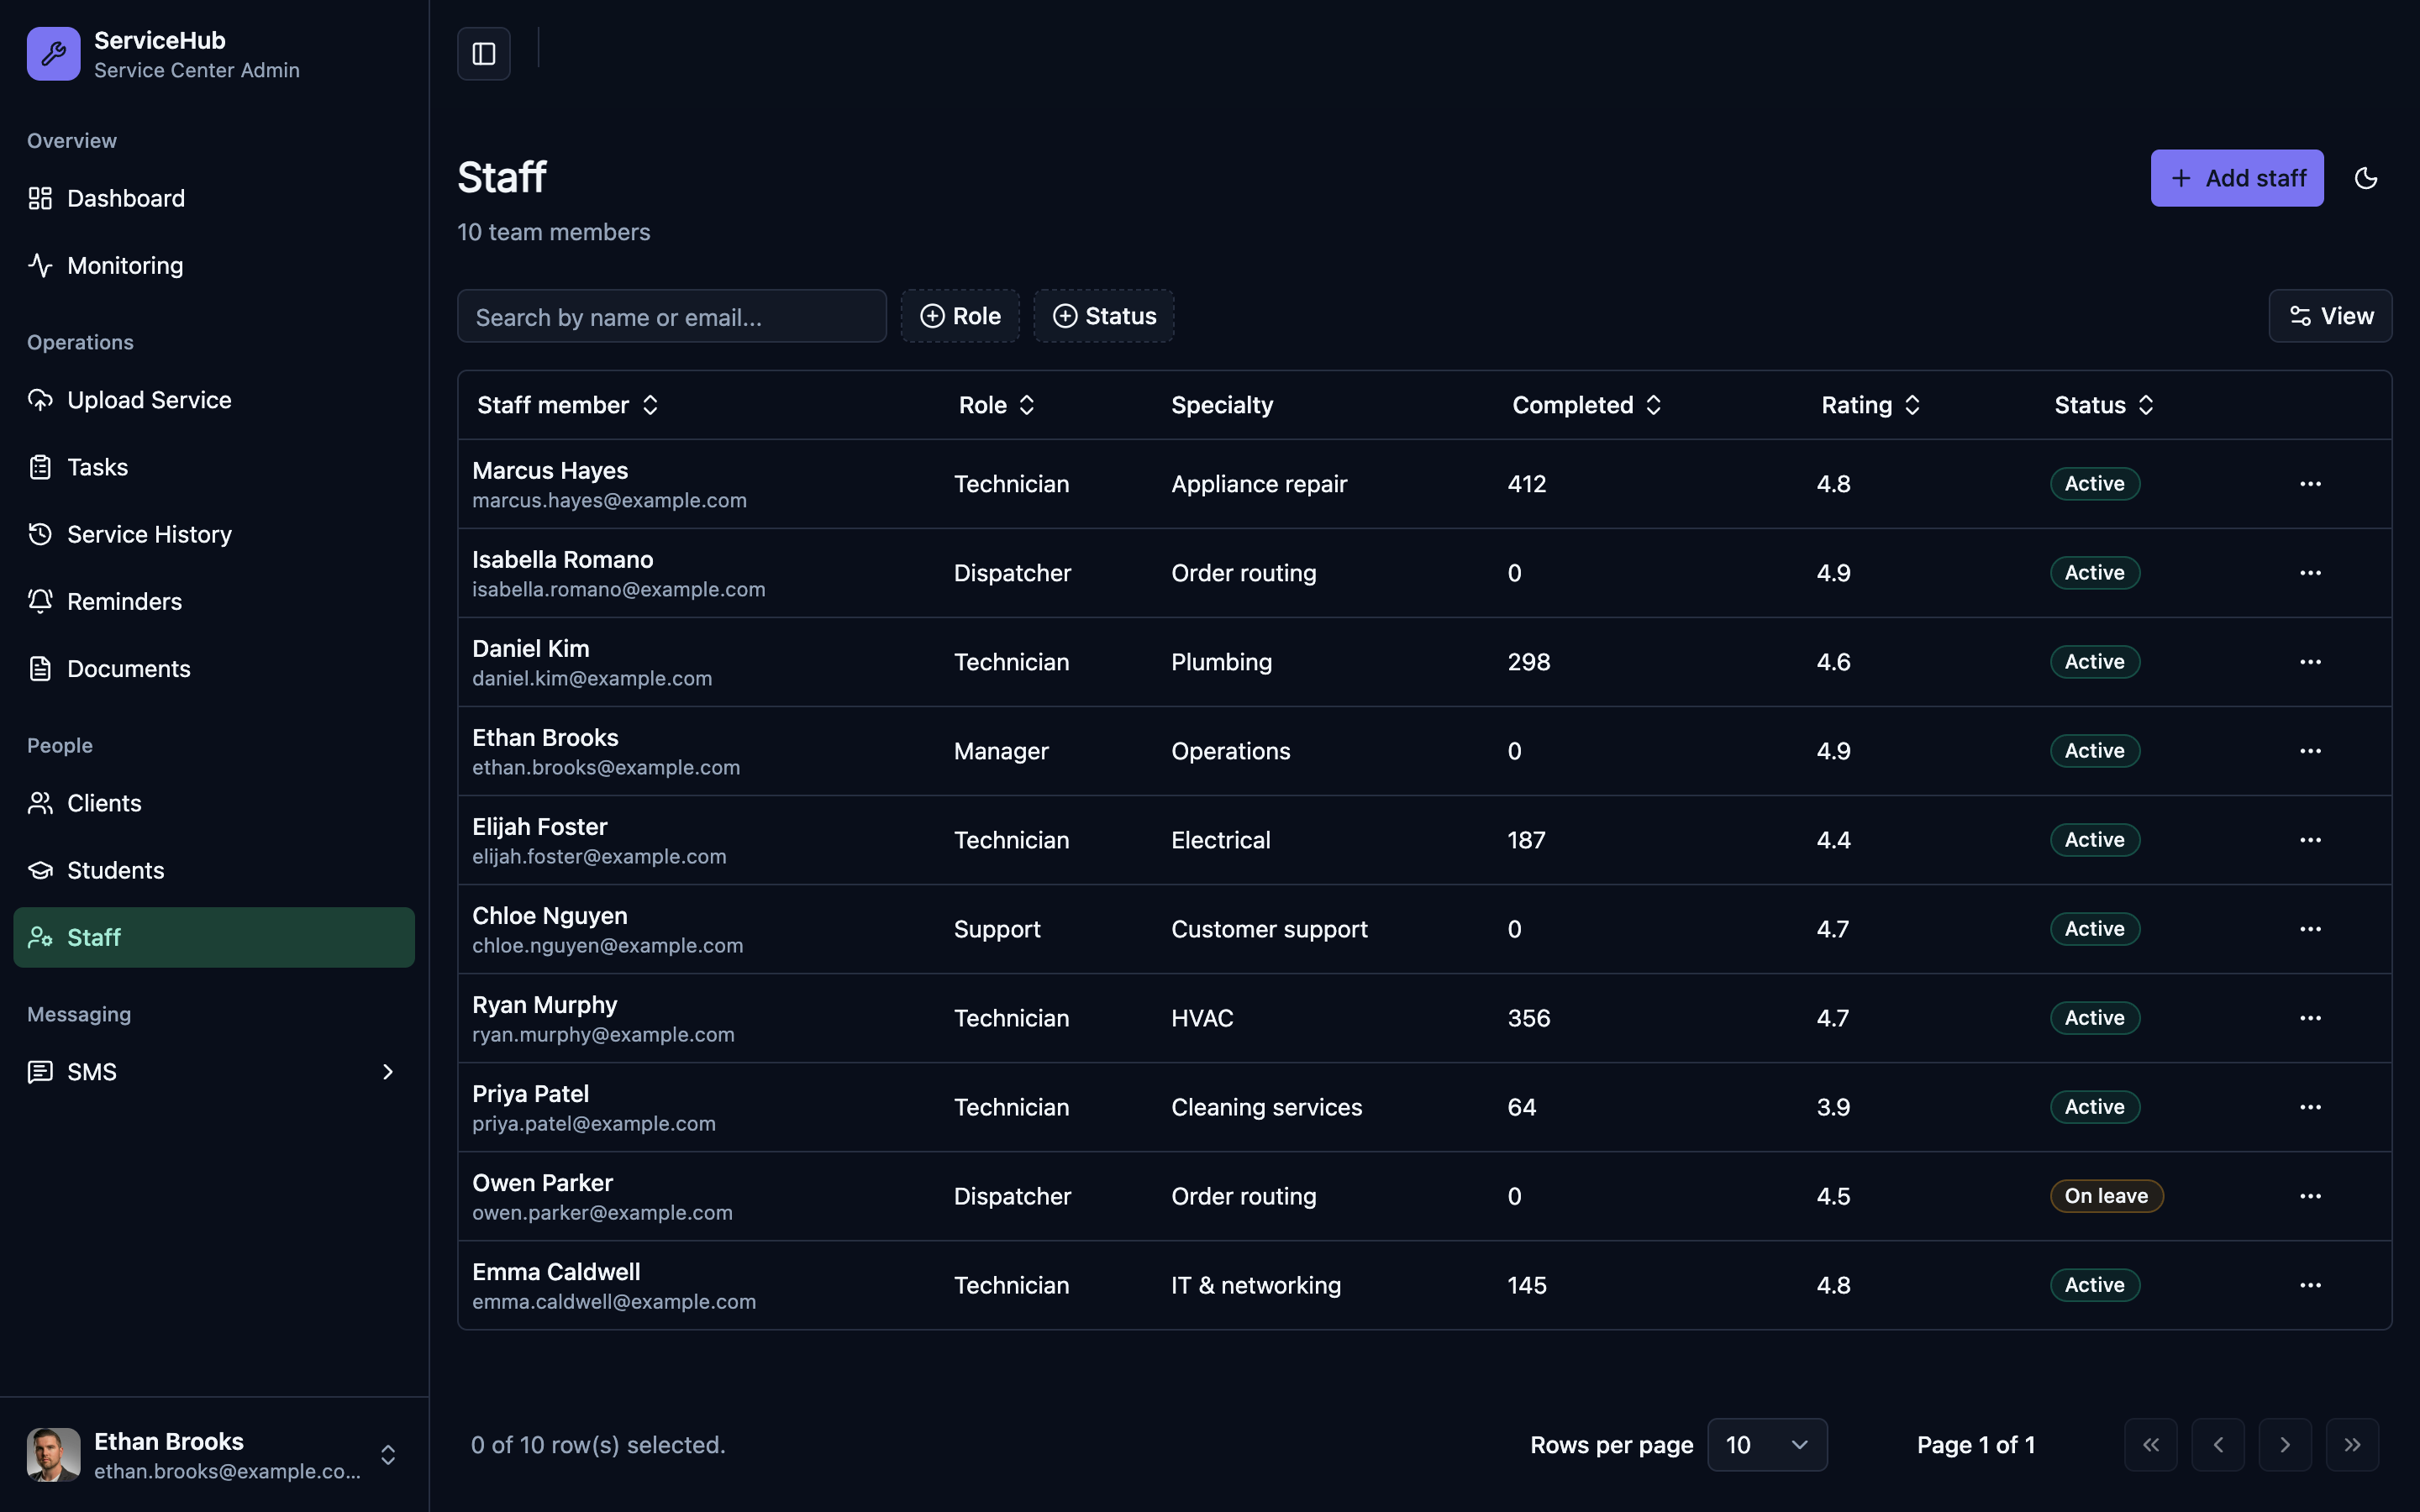Select the marcus.hayes@example.com email
This screenshot has height=1512, width=2420.
609,500
